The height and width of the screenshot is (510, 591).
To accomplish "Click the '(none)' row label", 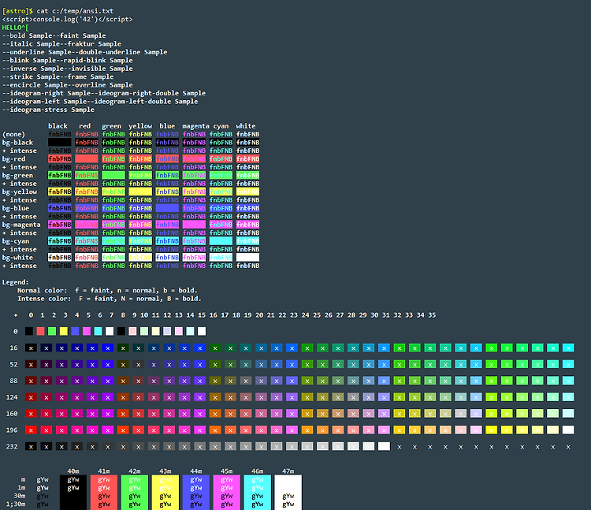I will click(x=13, y=134).
